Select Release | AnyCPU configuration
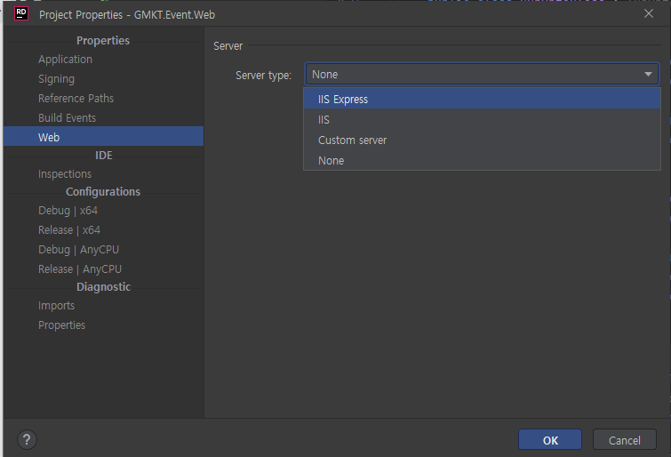The width and height of the screenshot is (671, 457). 80,269
